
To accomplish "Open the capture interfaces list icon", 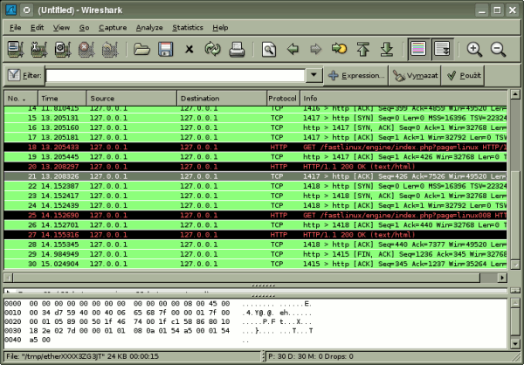I will pyautogui.click(x=16, y=50).
